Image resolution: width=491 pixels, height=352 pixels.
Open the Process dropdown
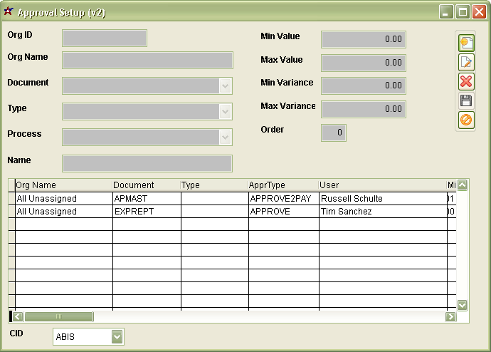click(x=225, y=137)
